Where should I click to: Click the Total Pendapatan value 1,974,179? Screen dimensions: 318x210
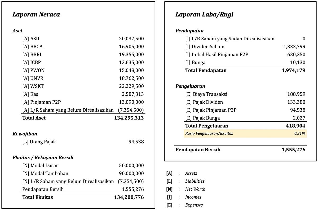click(x=294, y=70)
